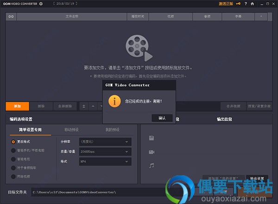Click the 全部删除 button
Image resolution: width=278 pixels, height=204 pixels.
click(x=65, y=106)
